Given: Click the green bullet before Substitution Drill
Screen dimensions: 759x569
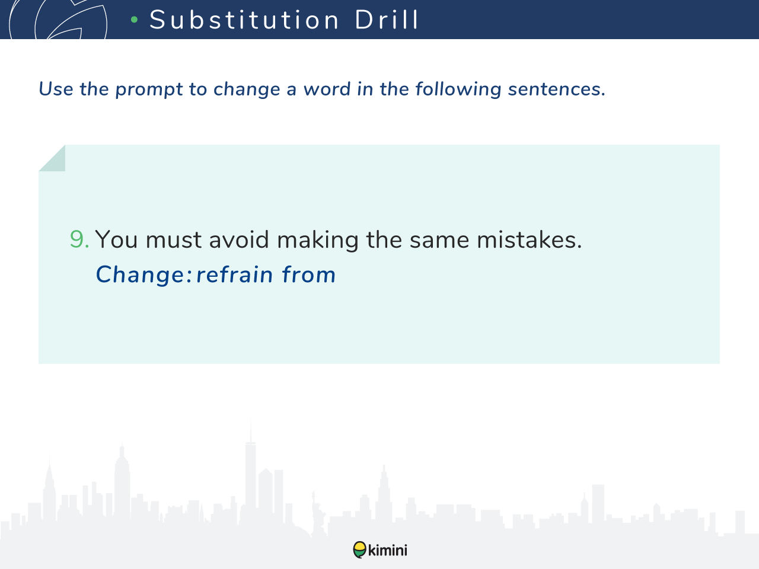Looking at the screenshot, I should (x=134, y=20).
